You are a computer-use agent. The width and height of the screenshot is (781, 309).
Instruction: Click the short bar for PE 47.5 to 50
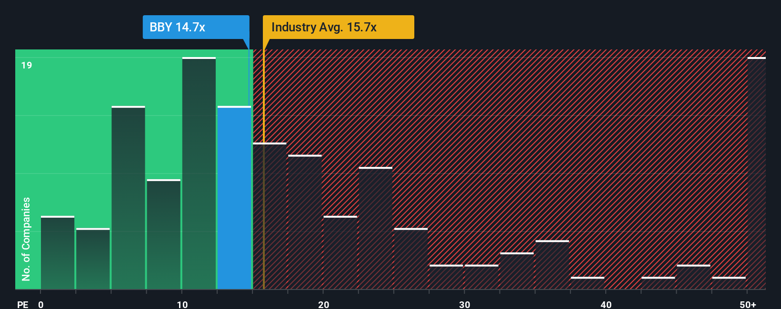coord(729,283)
